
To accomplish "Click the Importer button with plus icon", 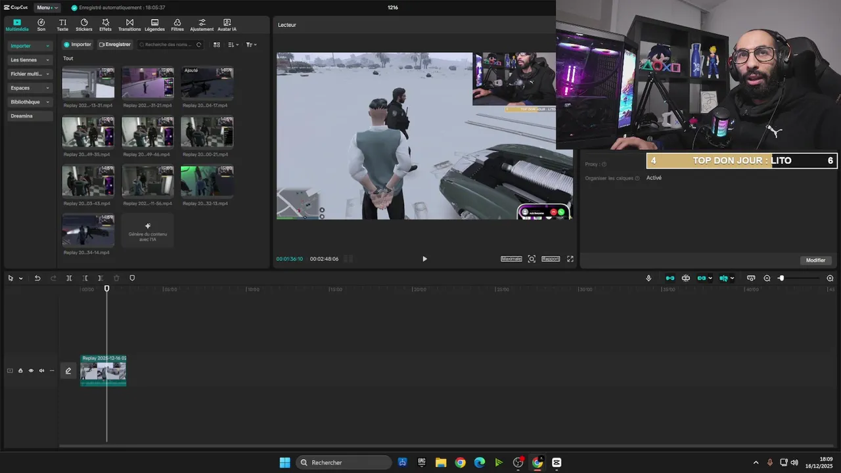I will tap(78, 45).
